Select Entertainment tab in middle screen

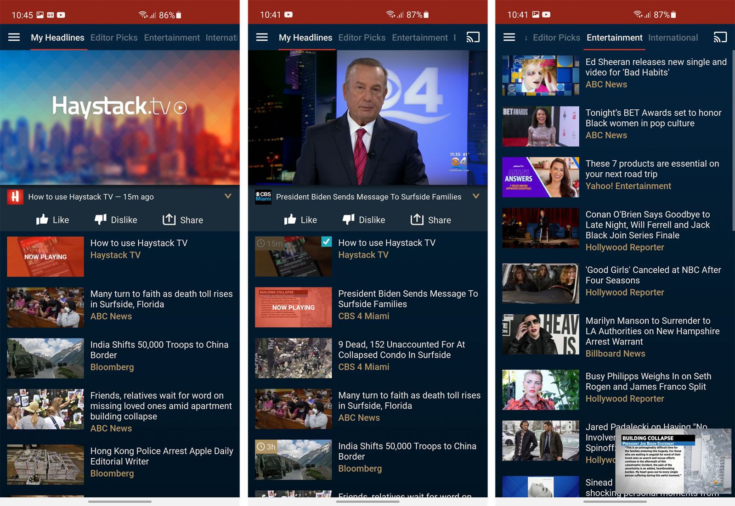click(x=420, y=38)
